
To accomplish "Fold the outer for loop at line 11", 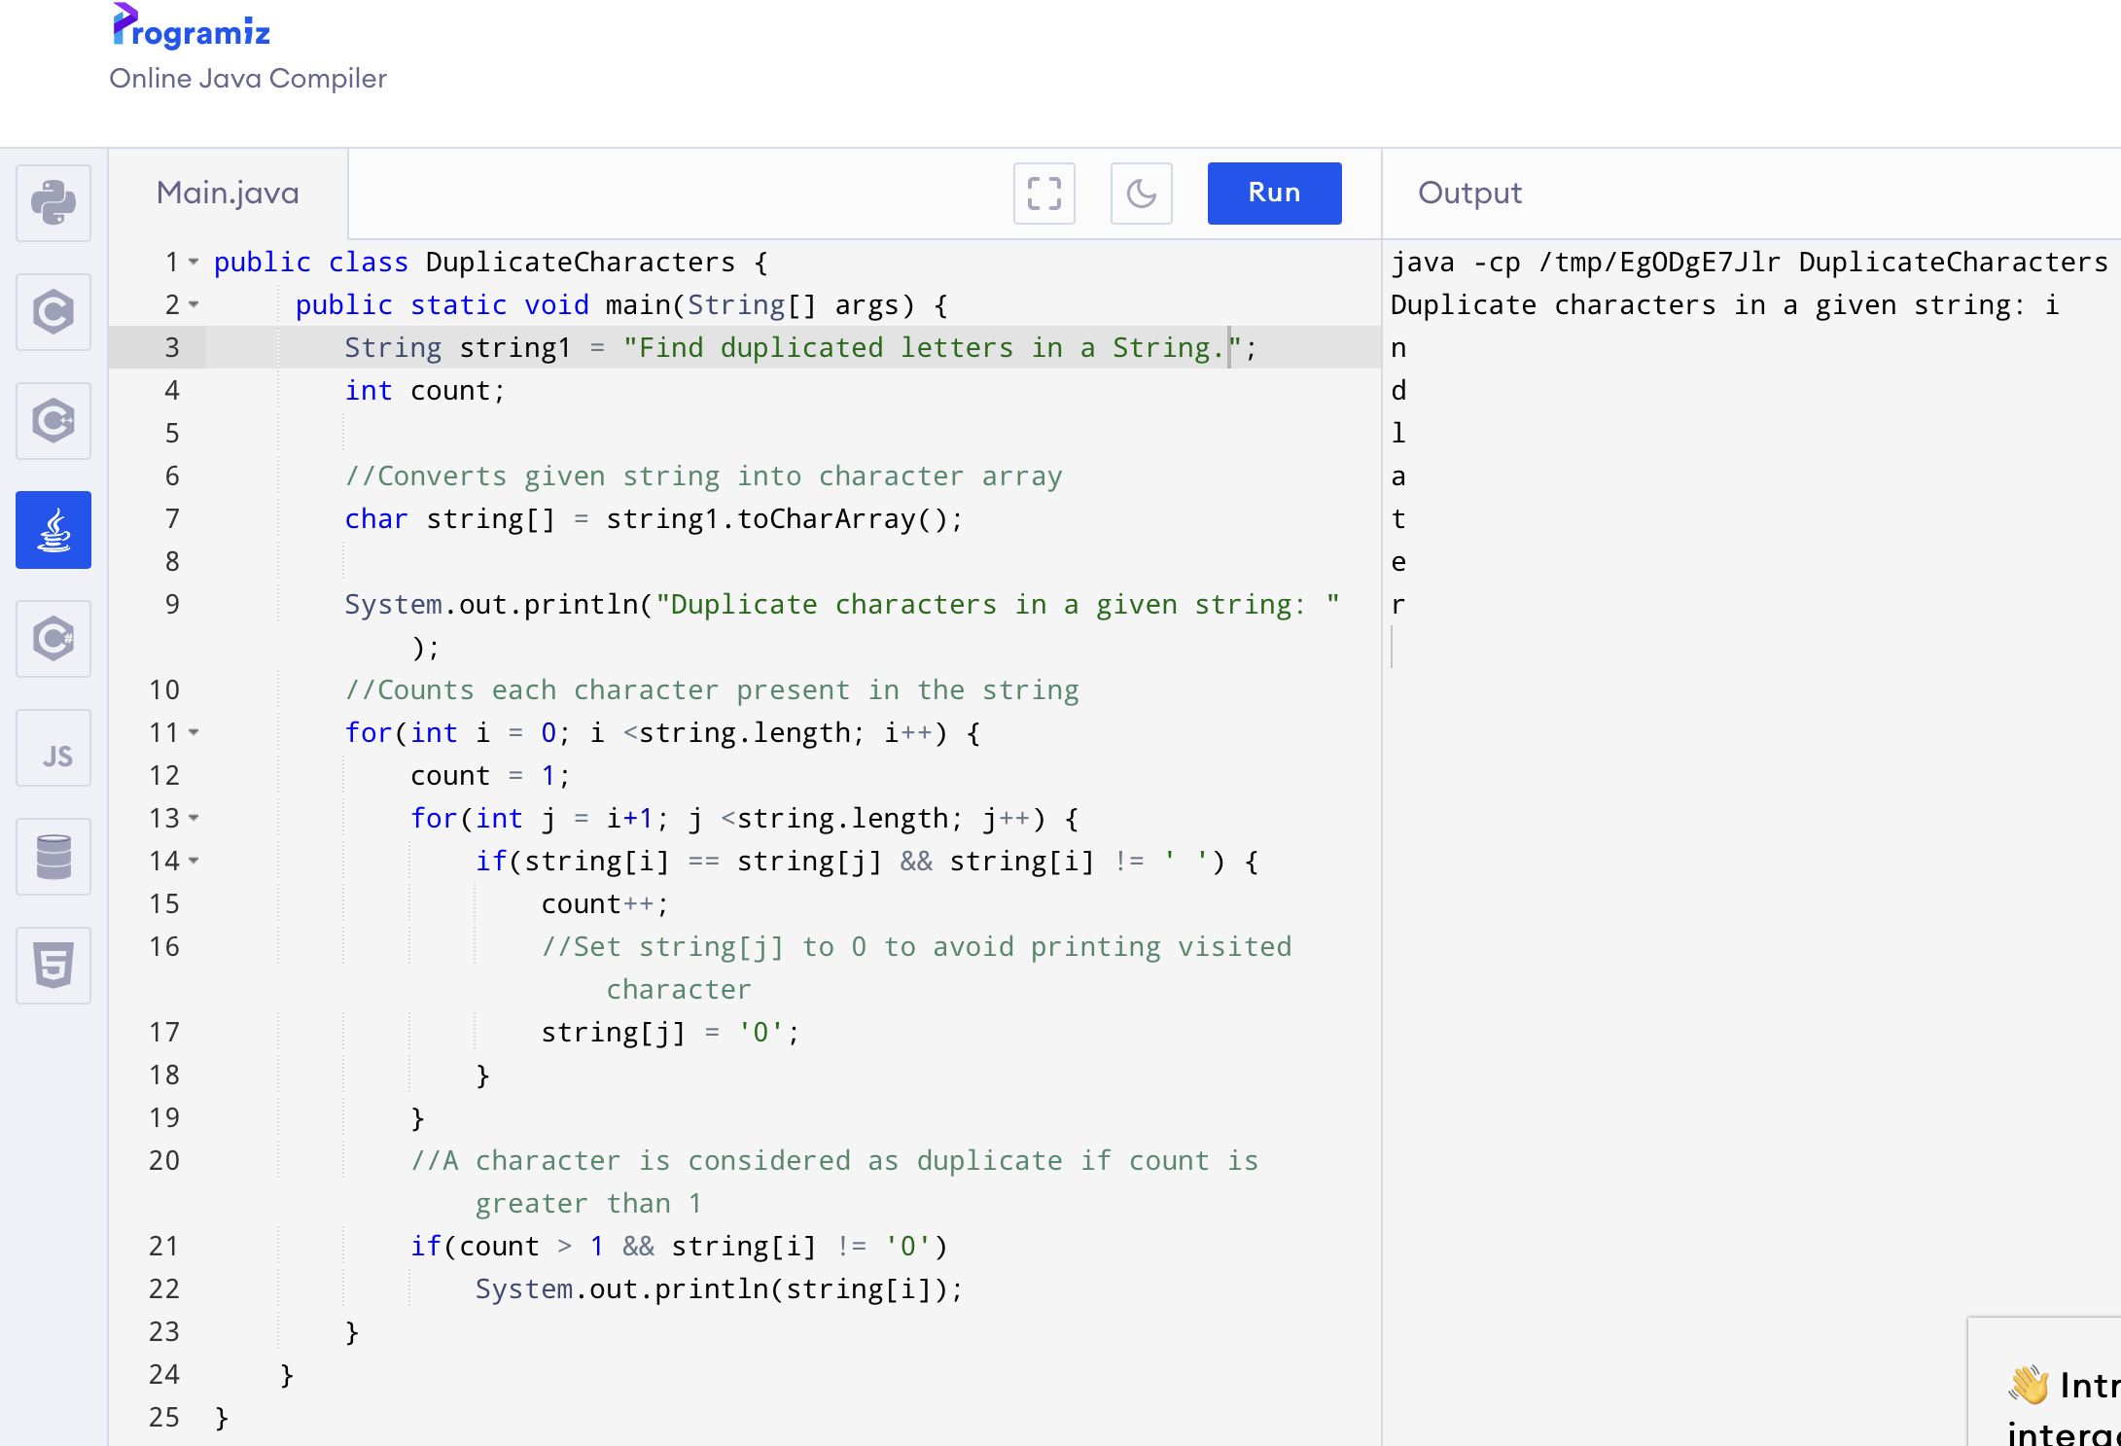I will 194,733.
